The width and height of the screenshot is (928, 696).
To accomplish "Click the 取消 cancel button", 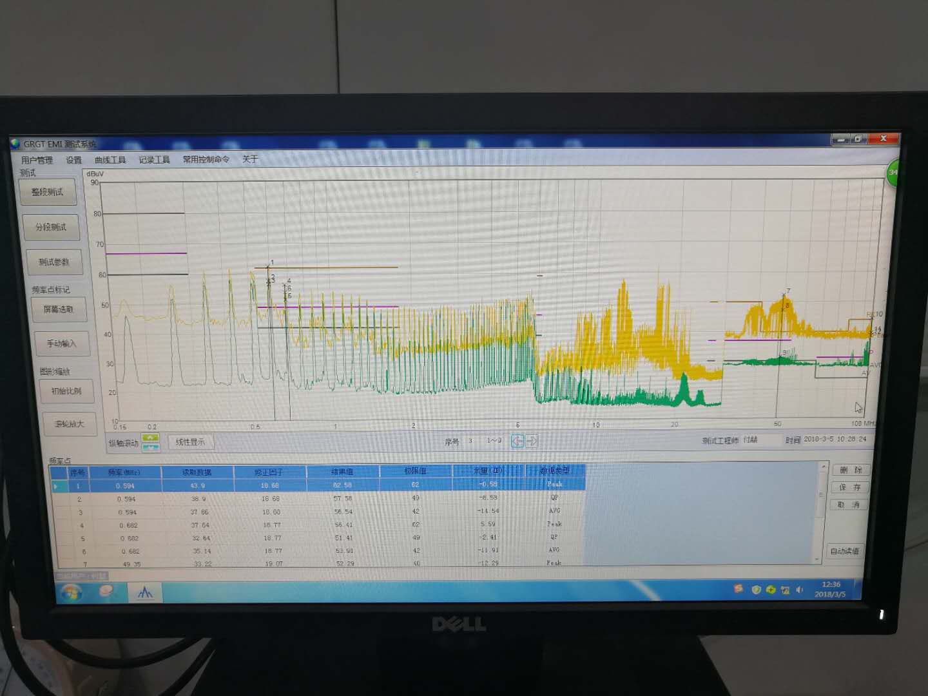I will [x=850, y=505].
